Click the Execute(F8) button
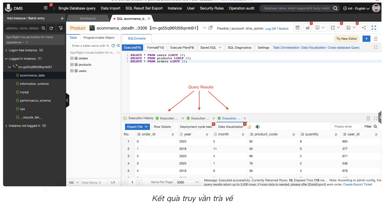The image size is (384, 206). (132, 47)
